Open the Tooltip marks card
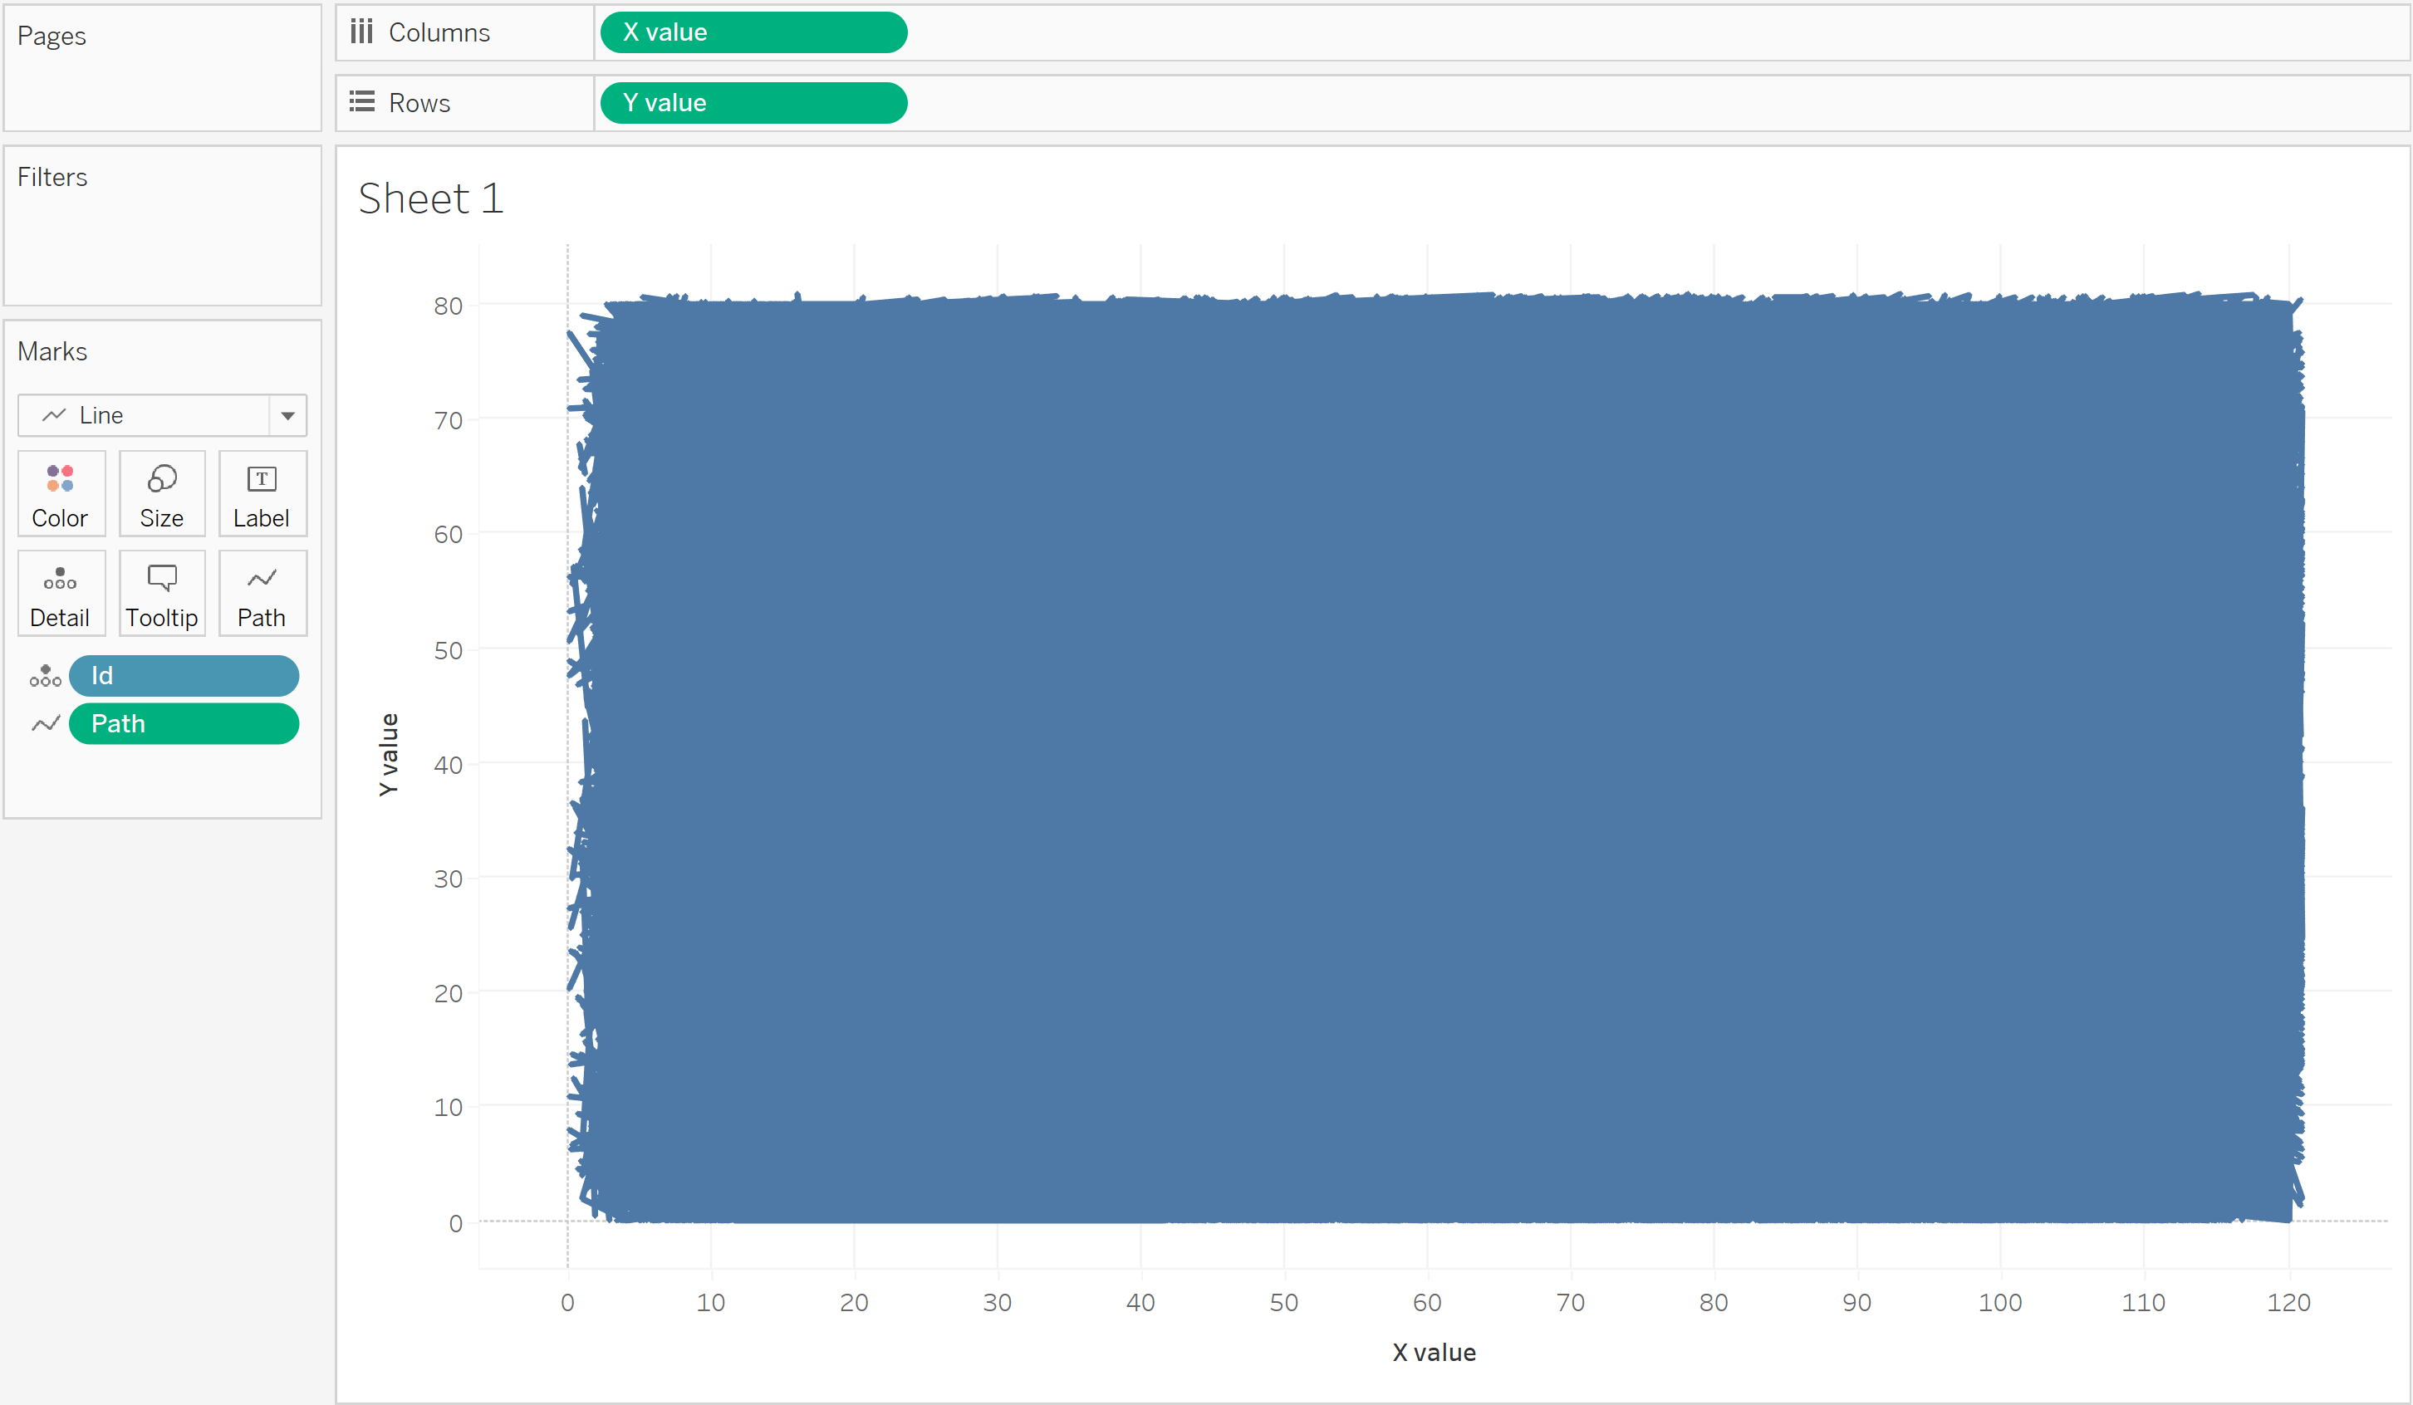The height and width of the screenshot is (1405, 2413). coord(162,594)
